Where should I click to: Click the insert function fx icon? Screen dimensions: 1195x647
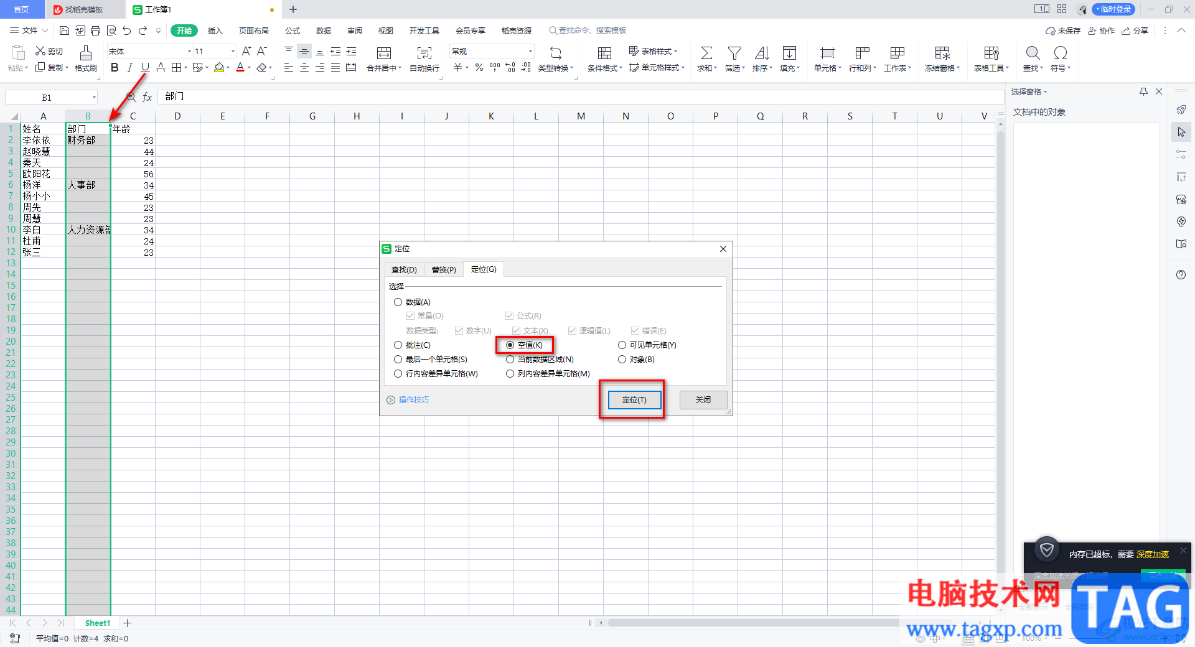click(x=148, y=97)
